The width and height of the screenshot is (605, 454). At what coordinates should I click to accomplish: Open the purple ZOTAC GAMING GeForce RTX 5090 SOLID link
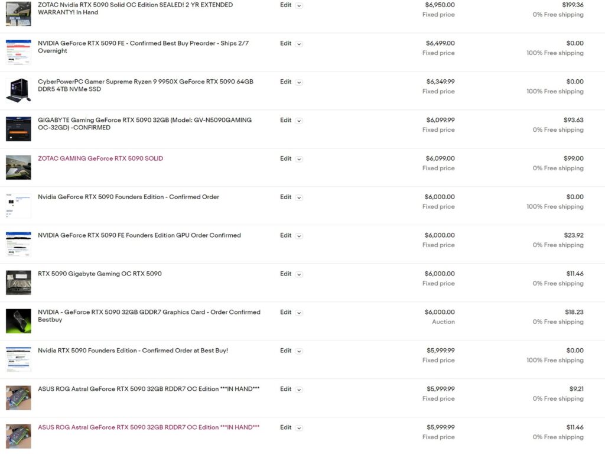100,158
